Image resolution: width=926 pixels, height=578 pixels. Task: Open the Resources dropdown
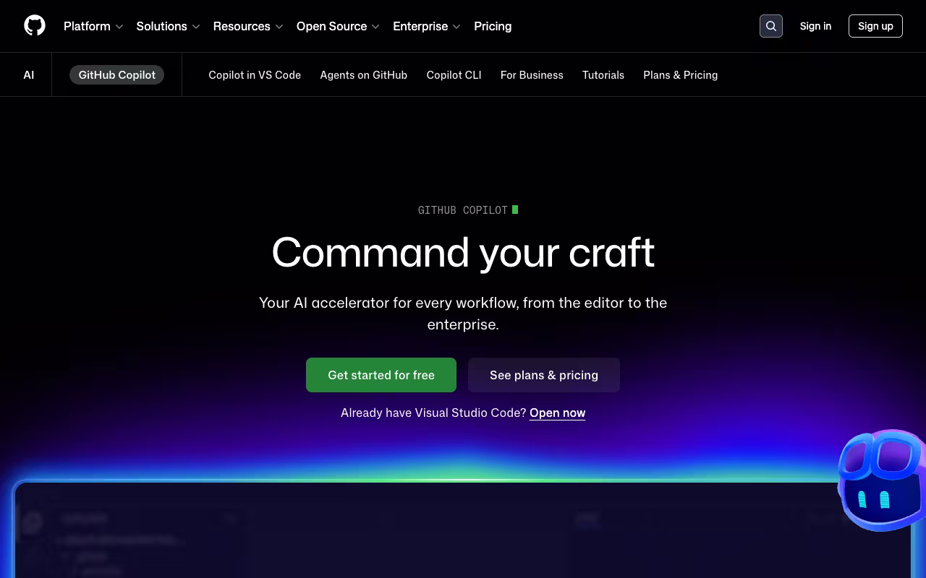point(248,26)
